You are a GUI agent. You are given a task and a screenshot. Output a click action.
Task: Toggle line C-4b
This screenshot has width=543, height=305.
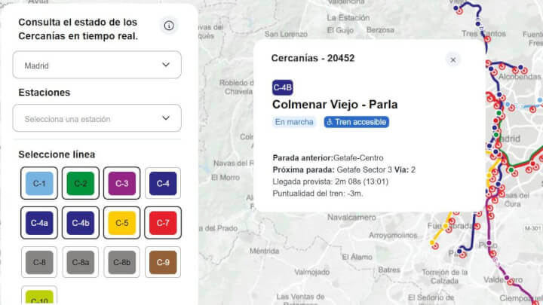pyautogui.click(x=81, y=223)
